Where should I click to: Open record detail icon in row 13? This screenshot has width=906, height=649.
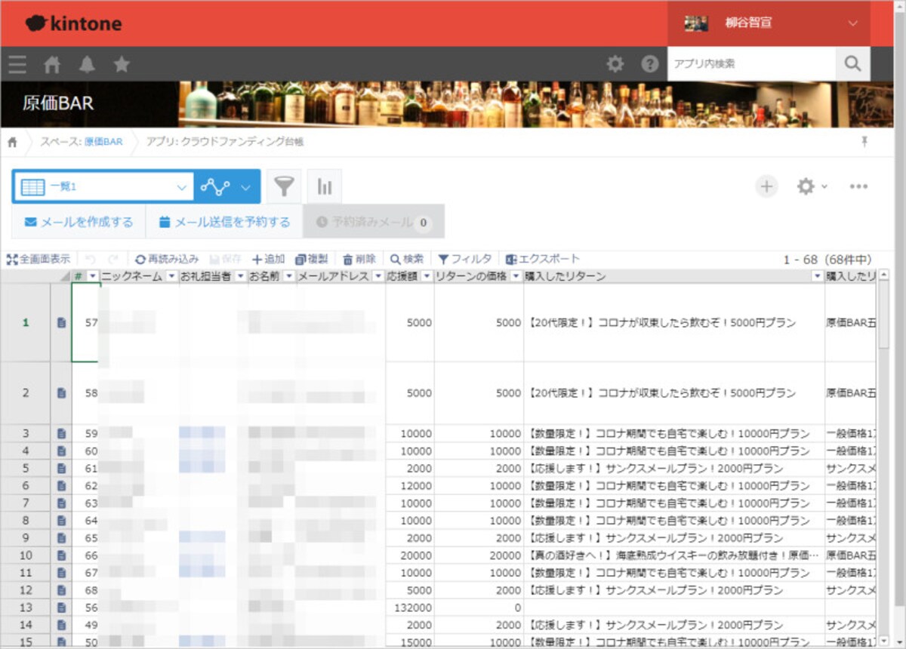[x=61, y=607]
